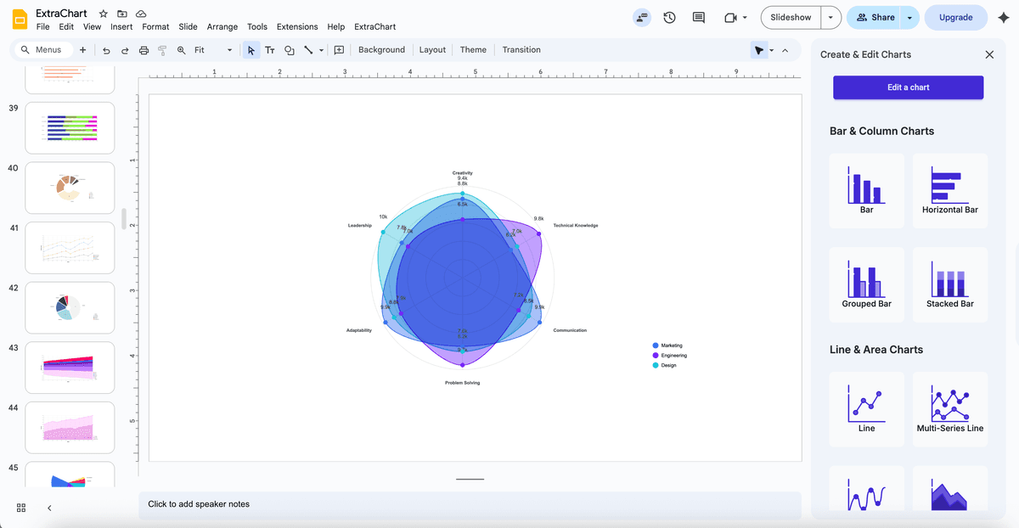Click the undo arrow icon
The height and width of the screenshot is (528, 1019).
[106, 50]
